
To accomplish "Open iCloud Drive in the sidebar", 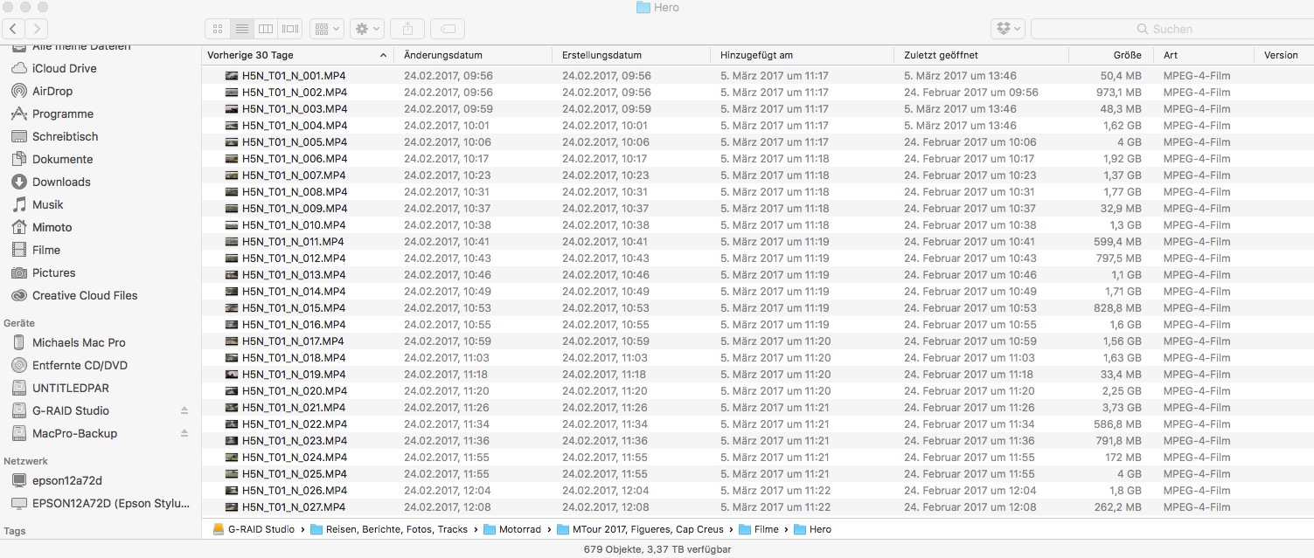I will coord(64,68).
